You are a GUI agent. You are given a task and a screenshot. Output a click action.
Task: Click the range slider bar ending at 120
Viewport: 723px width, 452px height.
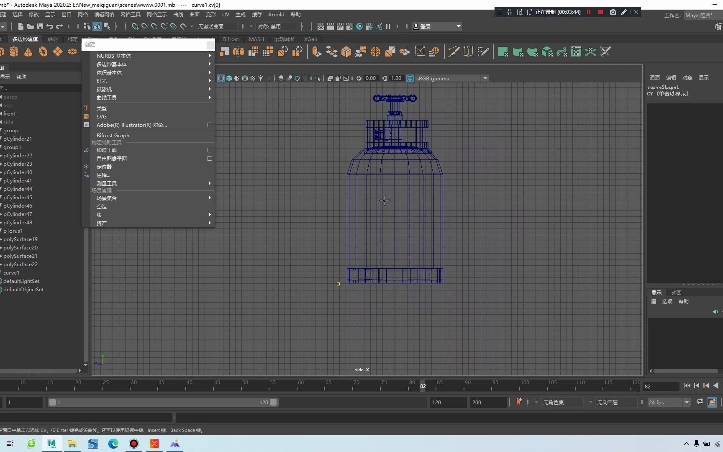click(x=163, y=402)
